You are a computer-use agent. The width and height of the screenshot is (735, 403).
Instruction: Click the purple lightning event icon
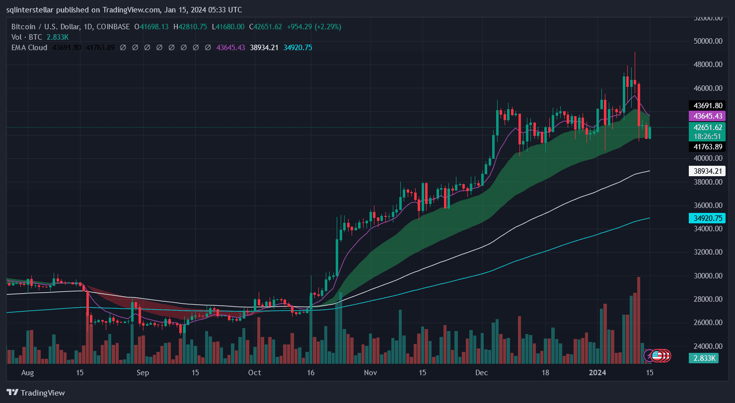[x=649, y=355]
